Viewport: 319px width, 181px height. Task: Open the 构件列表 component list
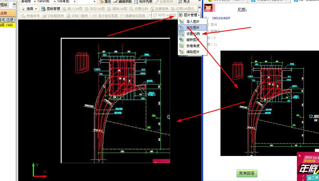[143, 2]
